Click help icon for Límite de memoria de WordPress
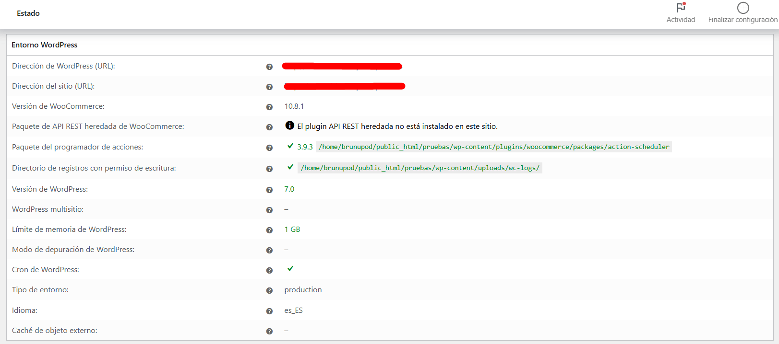779x344 pixels. (x=269, y=230)
